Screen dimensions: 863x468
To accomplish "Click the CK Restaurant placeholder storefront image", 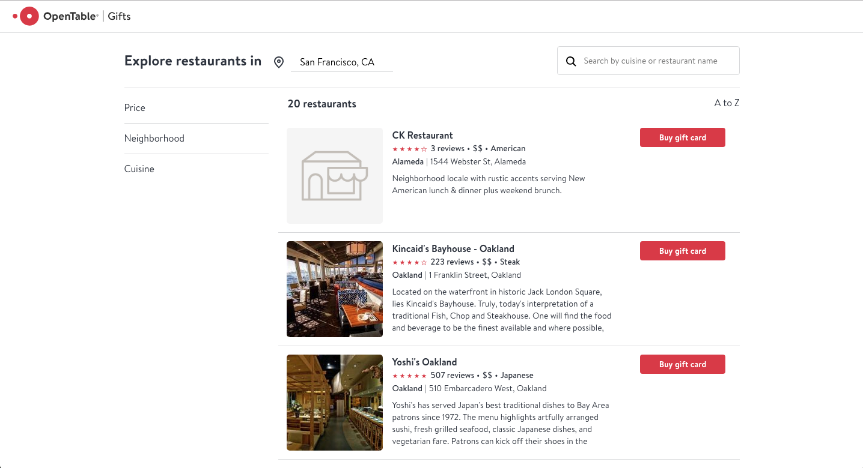I will coord(335,176).
